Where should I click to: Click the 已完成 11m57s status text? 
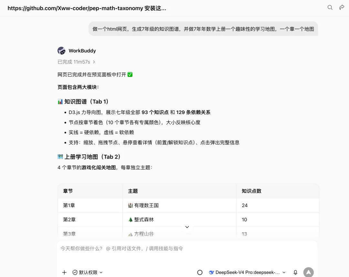point(74,62)
